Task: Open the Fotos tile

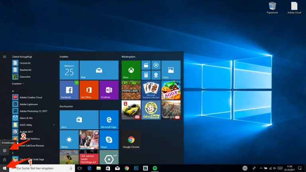Action: point(171,70)
